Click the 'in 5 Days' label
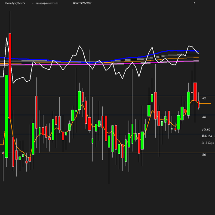 click(208, 143)
